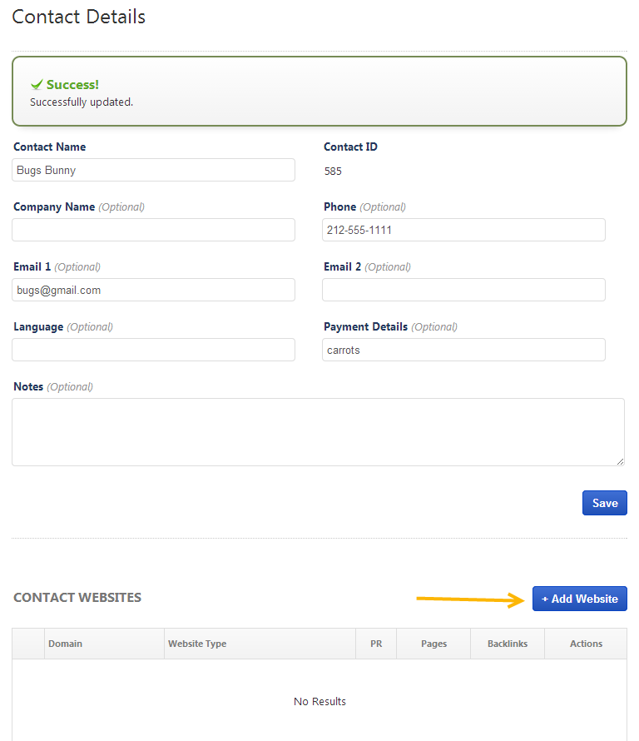639x741 pixels.
Task: Click the Pages column header
Action: tap(433, 644)
